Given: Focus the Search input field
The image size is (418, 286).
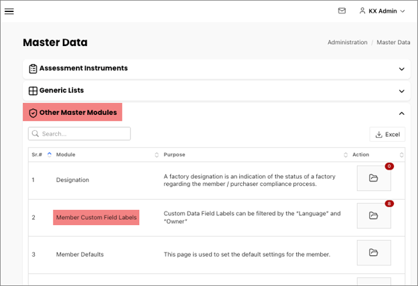Looking at the screenshot, I should click(80, 134).
